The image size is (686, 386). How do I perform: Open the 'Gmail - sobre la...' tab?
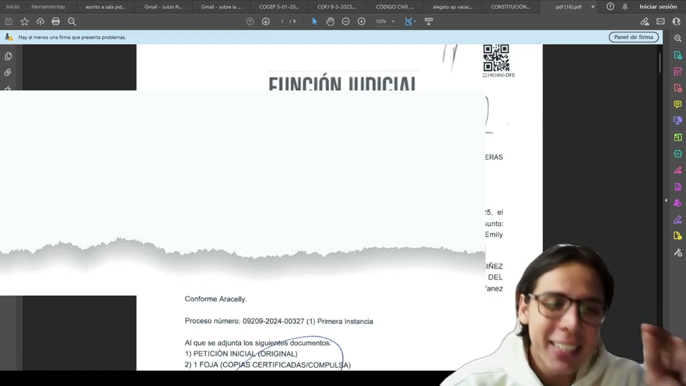click(x=221, y=7)
